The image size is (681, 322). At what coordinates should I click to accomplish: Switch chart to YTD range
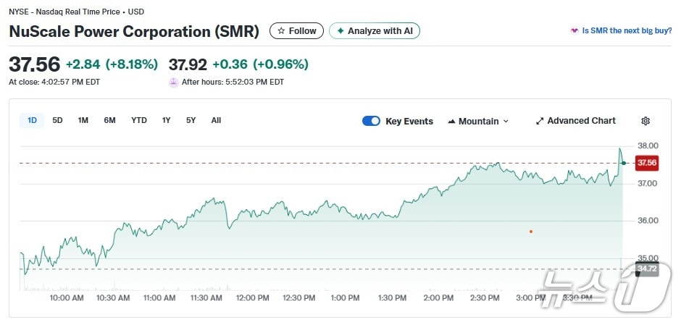pyautogui.click(x=139, y=120)
